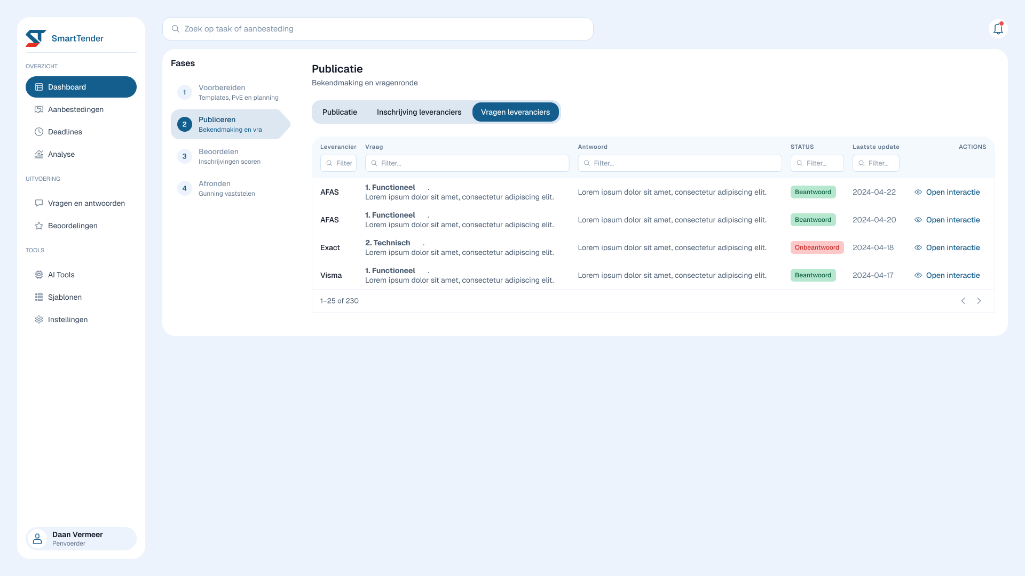Click the eye icon for the Exact row

click(918, 247)
